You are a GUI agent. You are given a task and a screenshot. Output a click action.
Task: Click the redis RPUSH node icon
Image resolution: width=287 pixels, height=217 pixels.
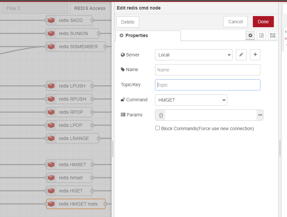click(51, 99)
